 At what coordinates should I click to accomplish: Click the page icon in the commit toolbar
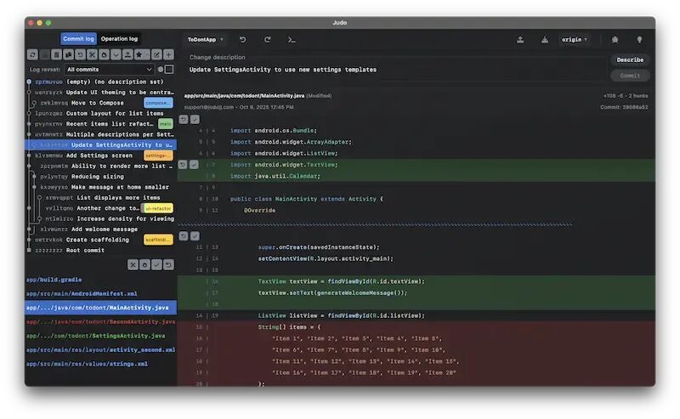click(56, 54)
